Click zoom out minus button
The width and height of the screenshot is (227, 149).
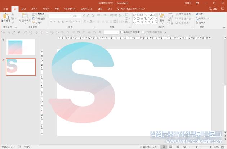tap(190, 147)
